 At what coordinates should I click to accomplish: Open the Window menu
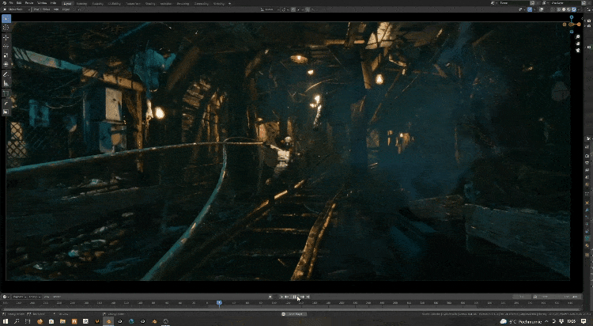coord(42,3)
